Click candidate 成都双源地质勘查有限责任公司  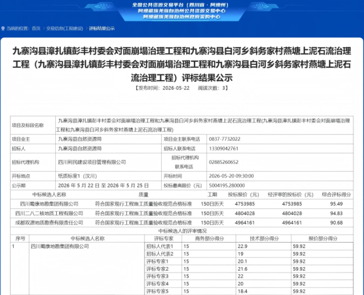[49, 223]
